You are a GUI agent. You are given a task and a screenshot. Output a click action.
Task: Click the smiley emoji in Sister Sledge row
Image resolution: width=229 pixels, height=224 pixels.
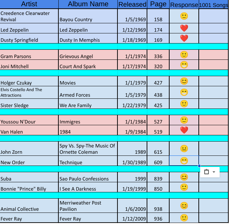(x=184, y=104)
